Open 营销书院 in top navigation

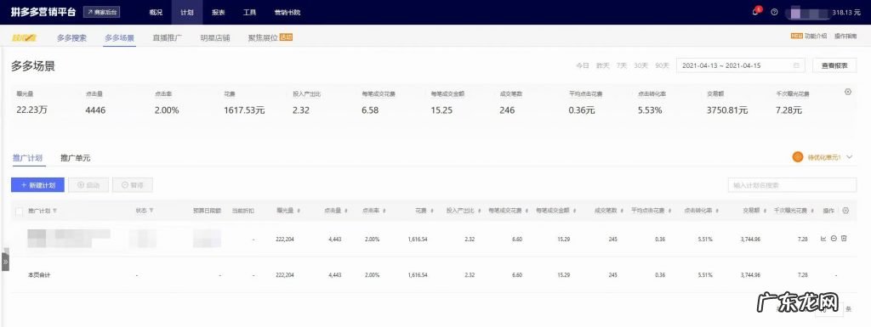pos(287,12)
